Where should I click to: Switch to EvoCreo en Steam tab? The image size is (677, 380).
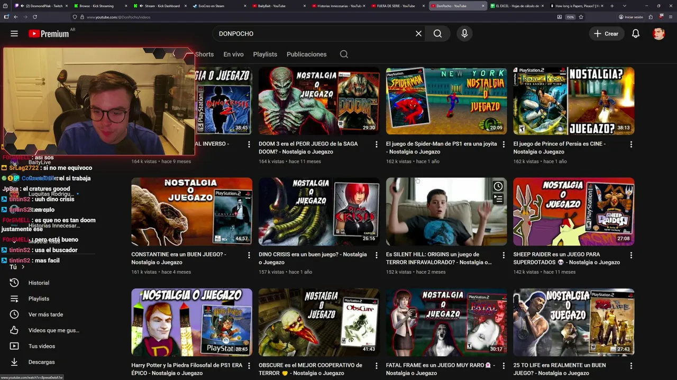point(219,6)
